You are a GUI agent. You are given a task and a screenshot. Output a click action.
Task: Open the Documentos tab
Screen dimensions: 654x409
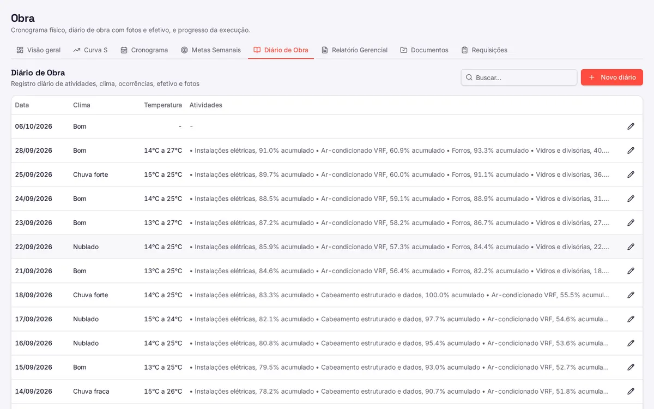424,50
